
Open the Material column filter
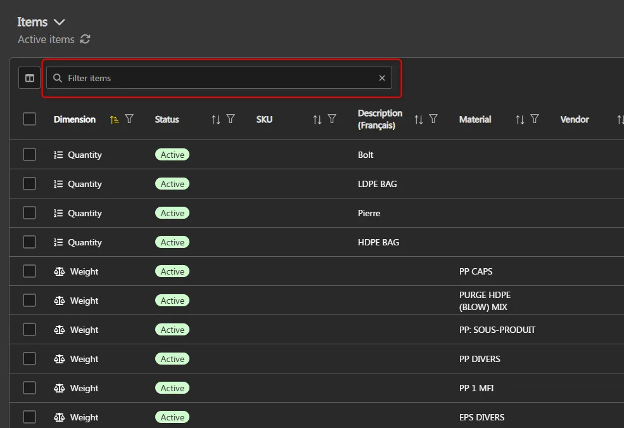coord(535,119)
